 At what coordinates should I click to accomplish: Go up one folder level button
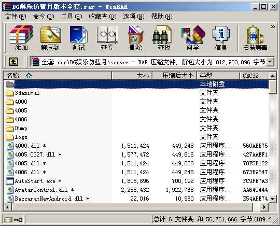(13, 62)
